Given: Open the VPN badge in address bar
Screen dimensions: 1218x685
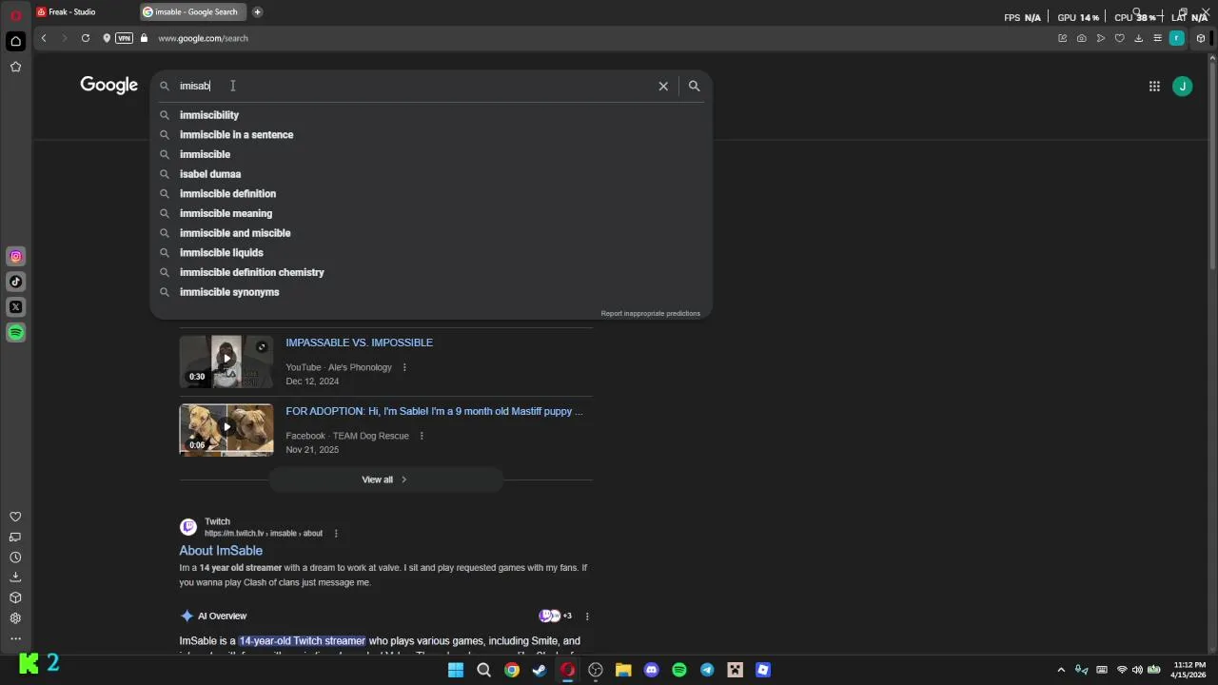Looking at the screenshot, I should 124,38.
